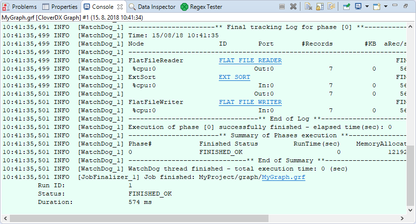
Task: Follow the MyGraph.grf link
Action: (x=283, y=177)
